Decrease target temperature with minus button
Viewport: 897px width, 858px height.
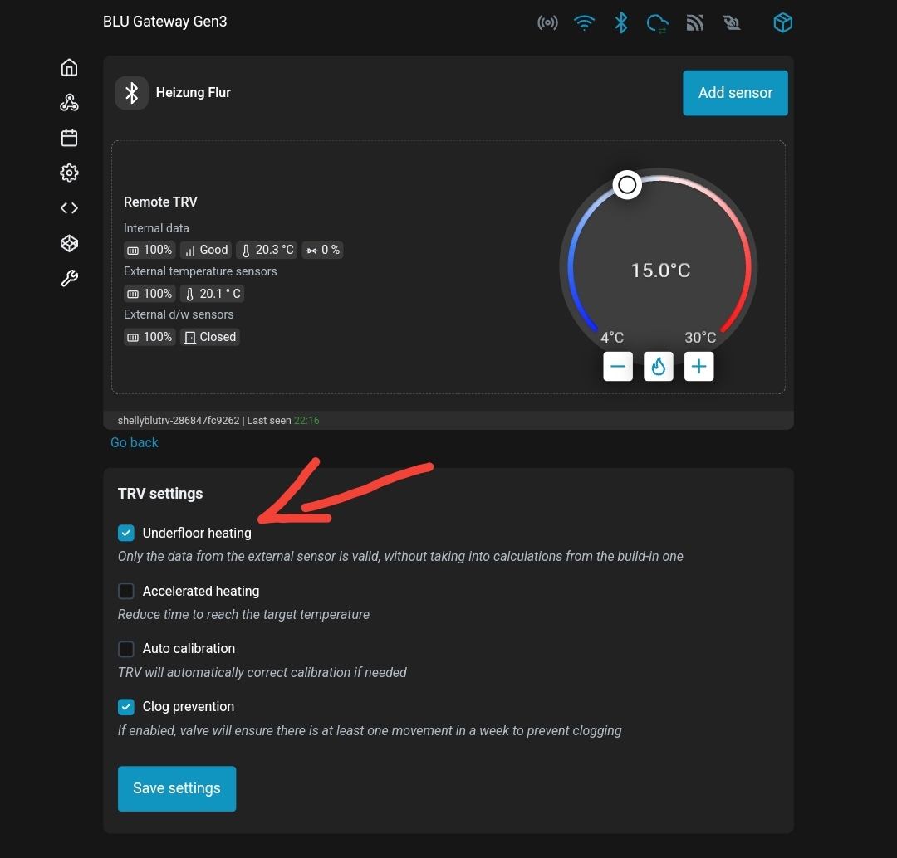(618, 366)
